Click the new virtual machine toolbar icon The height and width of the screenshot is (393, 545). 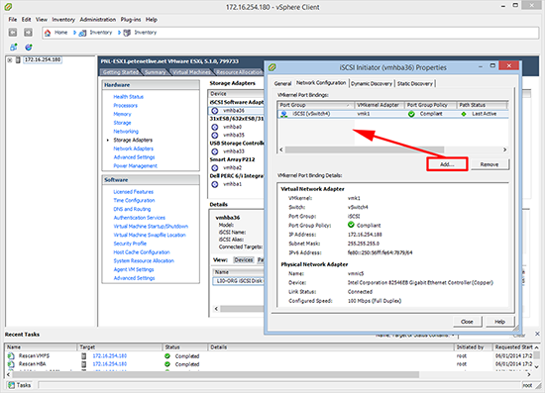[x=14, y=47]
